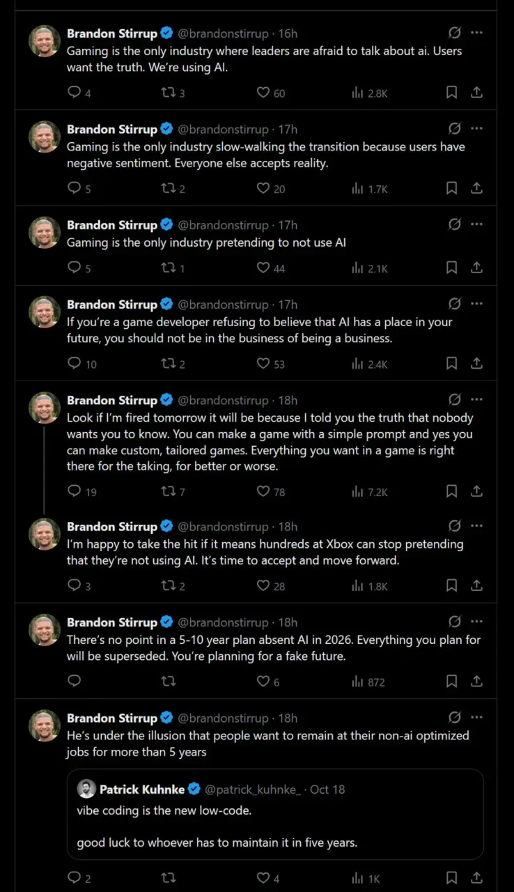The width and height of the screenshot is (514, 892).
Task: Open more options on the top 16h tweet
Action: [477, 32]
